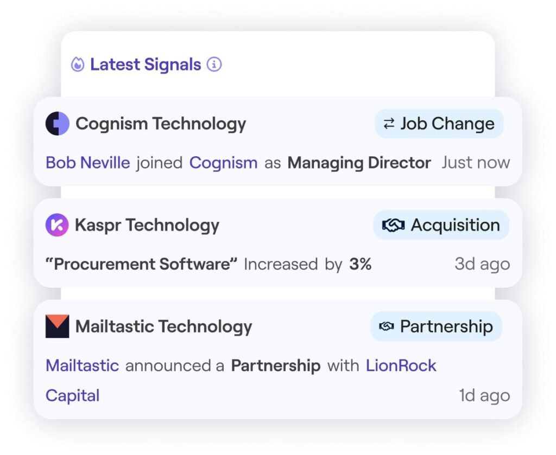Open the Kaspr Technology card title
Image resolution: width=556 pixels, height=455 pixels.
pyautogui.click(x=147, y=225)
